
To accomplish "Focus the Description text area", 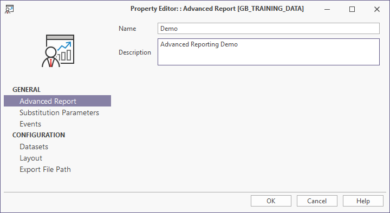I will (269, 52).
